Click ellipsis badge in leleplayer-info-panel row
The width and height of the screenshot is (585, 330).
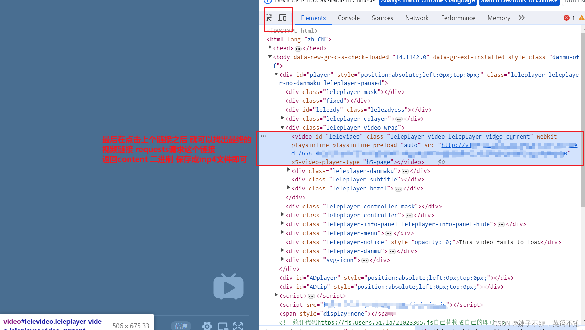[x=501, y=225]
